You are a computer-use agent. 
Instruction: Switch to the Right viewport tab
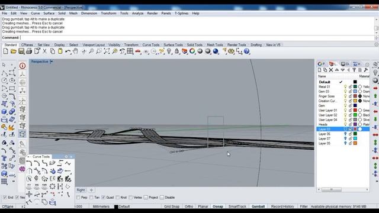pos(81,190)
